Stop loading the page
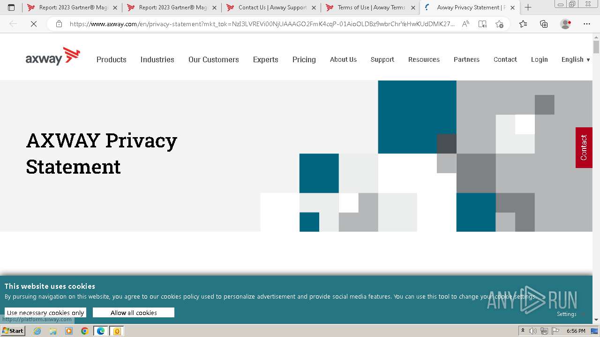 [x=34, y=24]
